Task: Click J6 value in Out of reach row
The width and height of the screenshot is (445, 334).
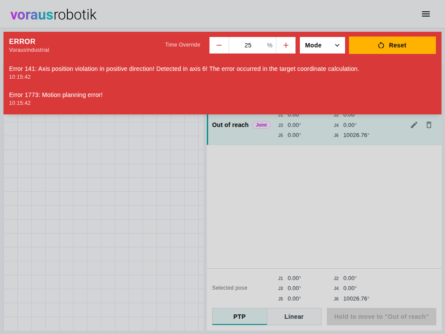Action: coord(356,135)
